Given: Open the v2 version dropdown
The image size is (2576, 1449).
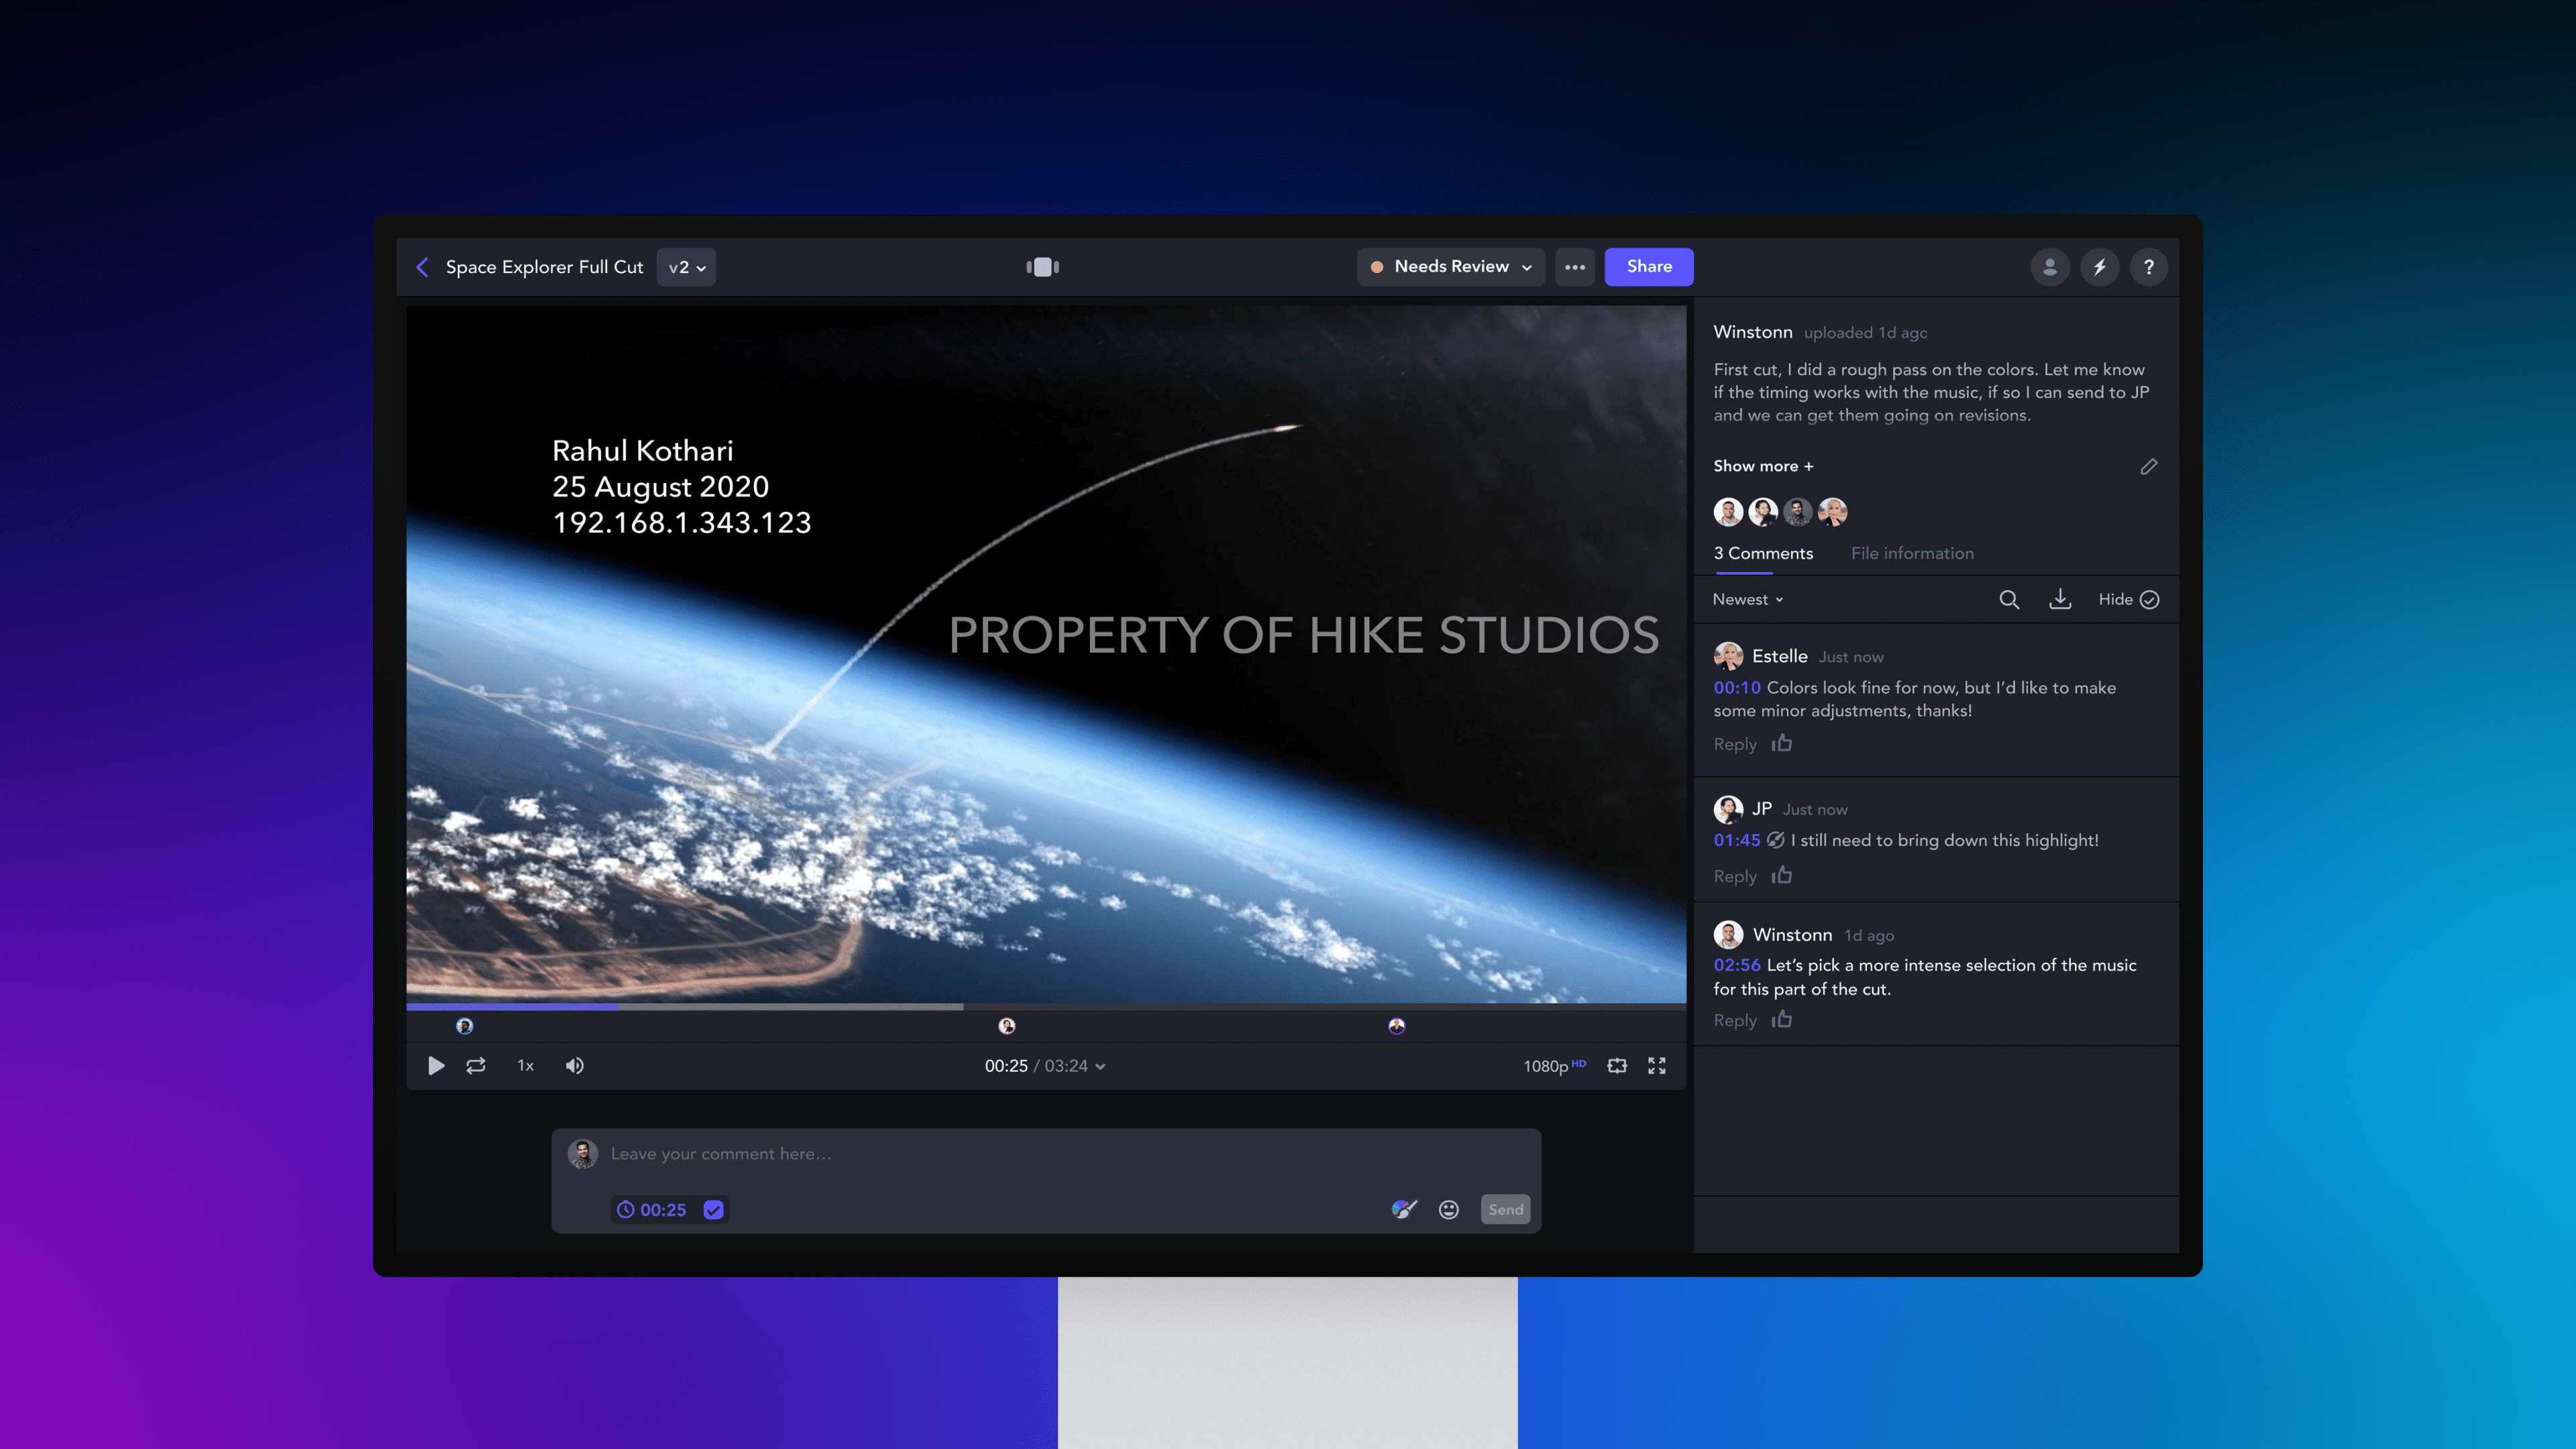Looking at the screenshot, I should (x=686, y=267).
